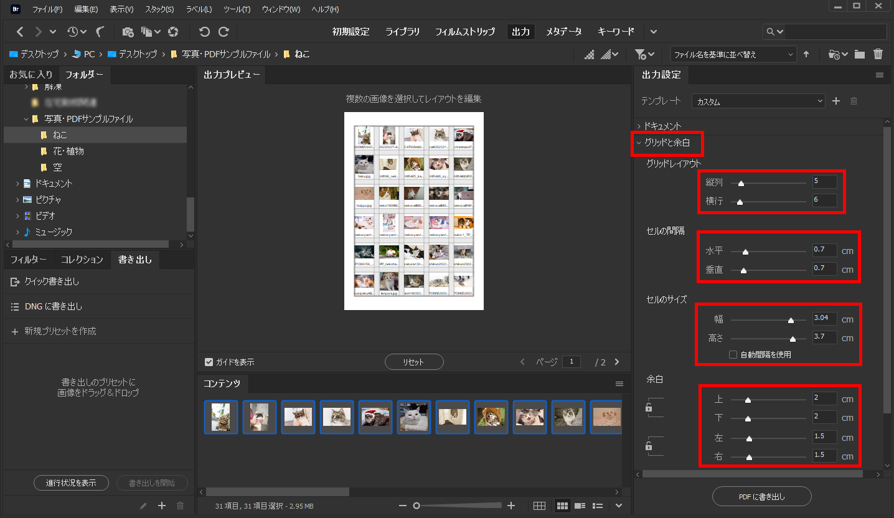This screenshot has height=518, width=894.
Task: Open the テンプレート dropdown showing カスタム
Action: click(x=758, y=100)
